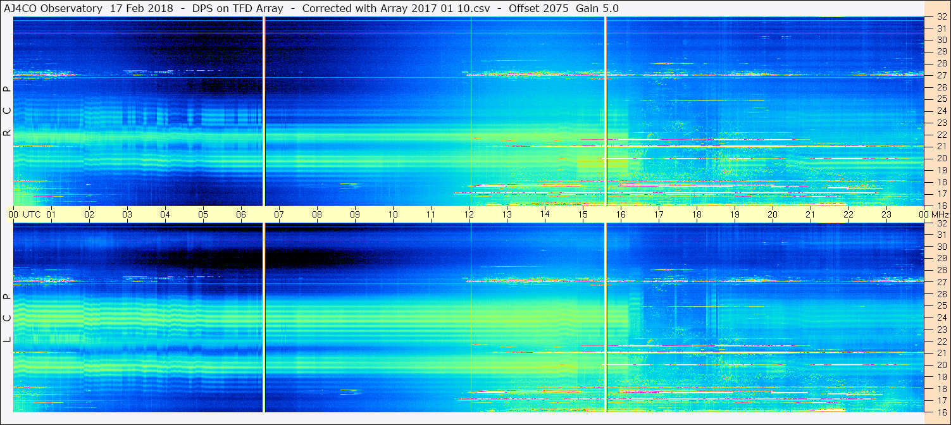Click the 21 MHz tick label on RCP frequency axis
Viewport: 951px width, 425px height.
(x=941, y=146)
